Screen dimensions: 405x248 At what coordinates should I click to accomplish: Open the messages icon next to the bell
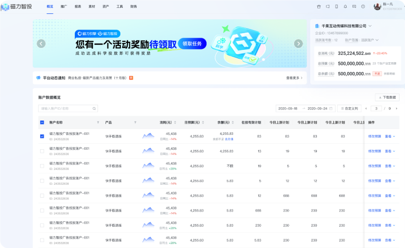354,6
